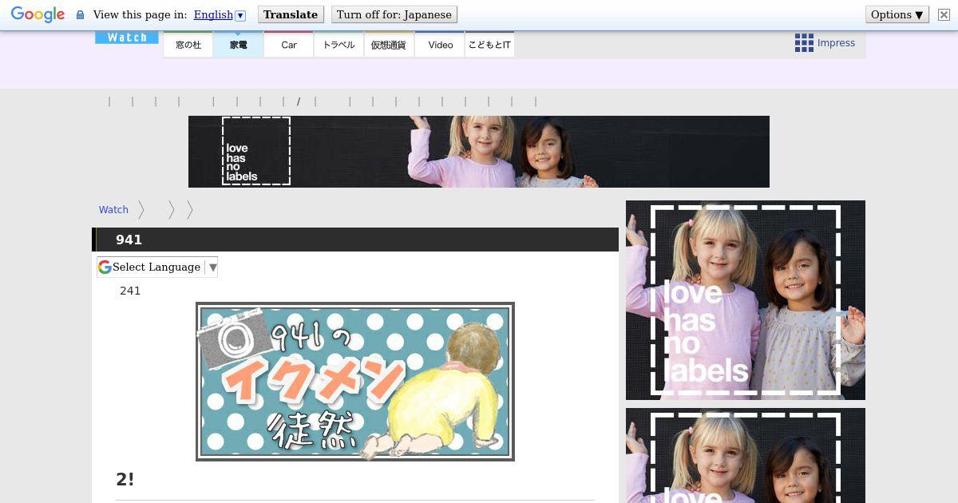Click the large sidebar love has no labels ad

[x=746, y=300]
